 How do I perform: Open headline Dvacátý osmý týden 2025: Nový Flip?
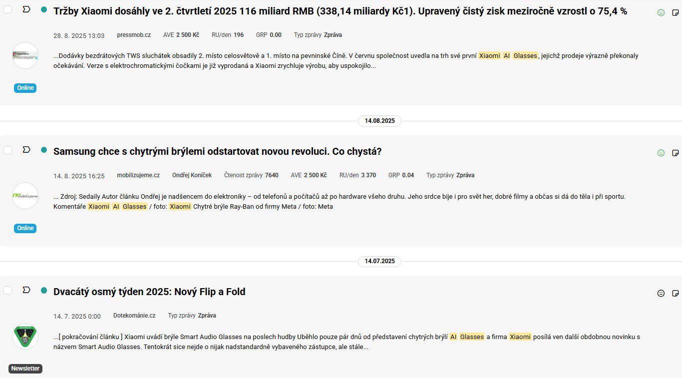tap(149, 292)
